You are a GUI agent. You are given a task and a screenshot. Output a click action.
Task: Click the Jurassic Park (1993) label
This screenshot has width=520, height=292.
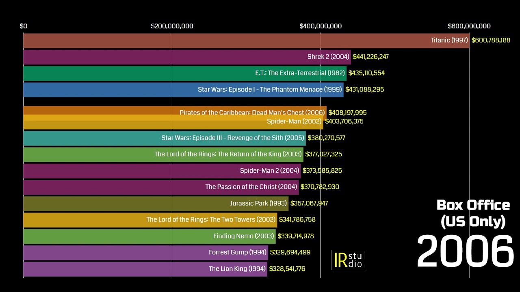pos(259,203)
